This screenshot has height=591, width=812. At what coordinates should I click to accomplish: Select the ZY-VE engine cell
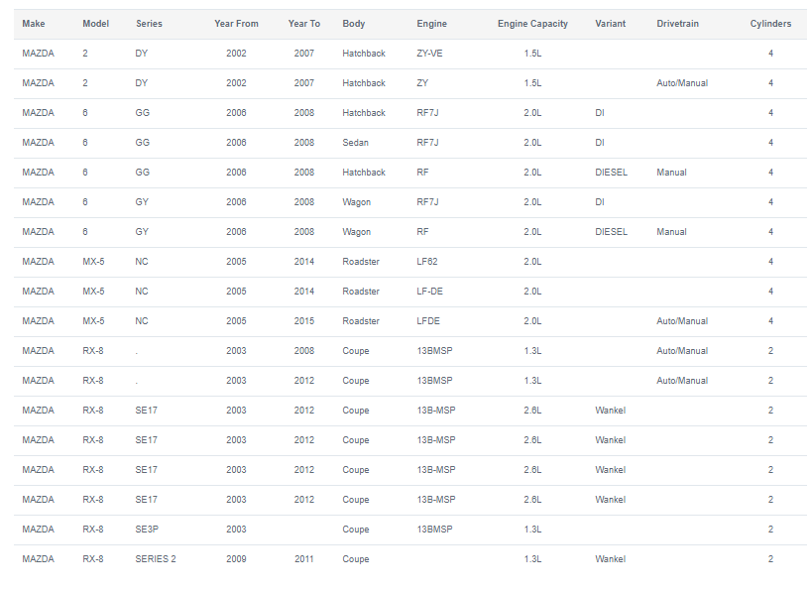tap(429, 54)
